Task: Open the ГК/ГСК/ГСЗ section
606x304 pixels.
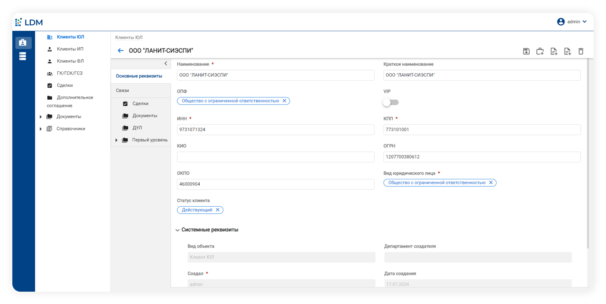Action: tap(70, 73)
